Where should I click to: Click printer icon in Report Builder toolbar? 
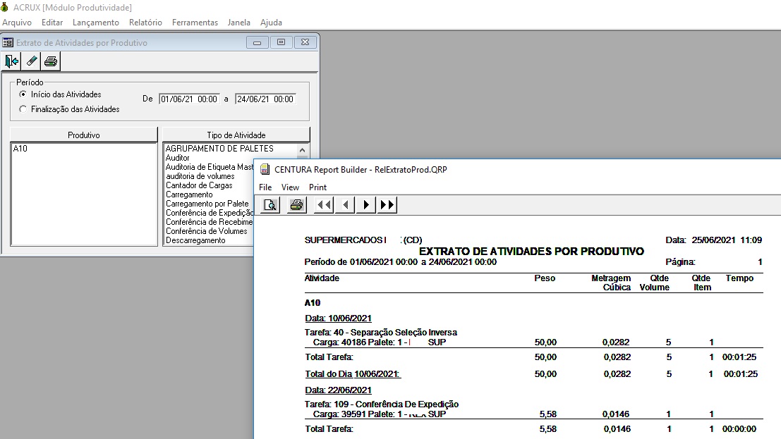coord(296,205)
